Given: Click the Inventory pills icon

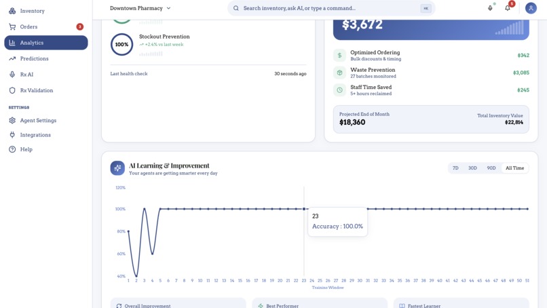Looking at the screenshot, I should tap(12, 11).
